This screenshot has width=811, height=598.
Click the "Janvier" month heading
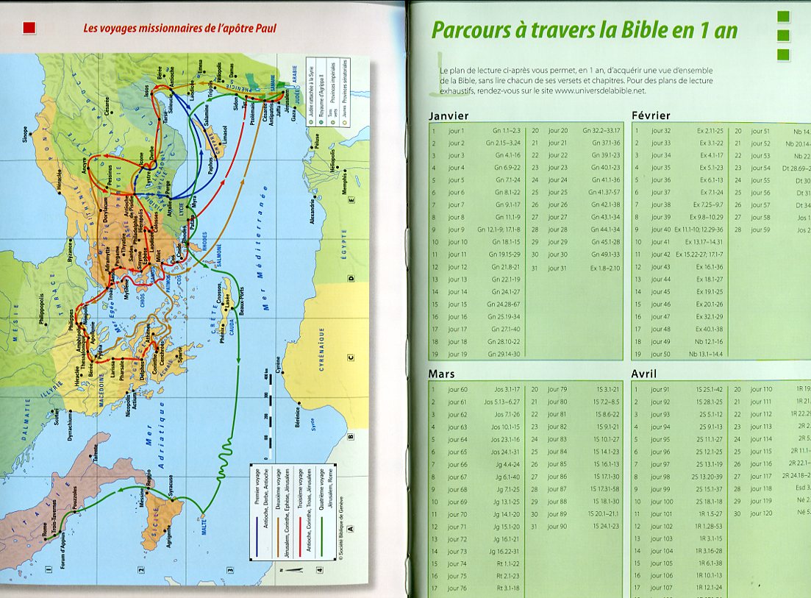pos(449,116)
